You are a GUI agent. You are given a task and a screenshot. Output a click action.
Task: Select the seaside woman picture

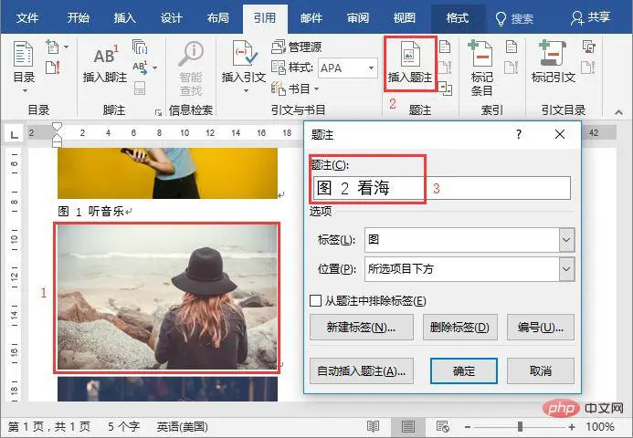(x=167, y=297)
